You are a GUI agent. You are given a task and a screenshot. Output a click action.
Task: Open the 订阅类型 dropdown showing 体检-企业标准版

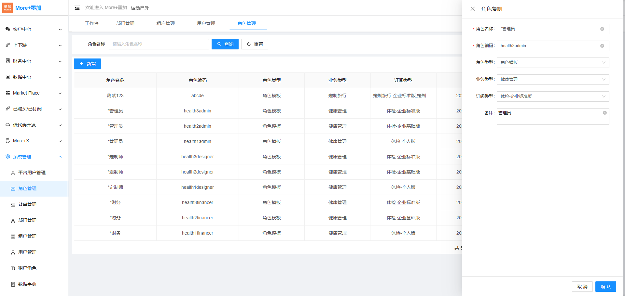click(x=552, y=97)
